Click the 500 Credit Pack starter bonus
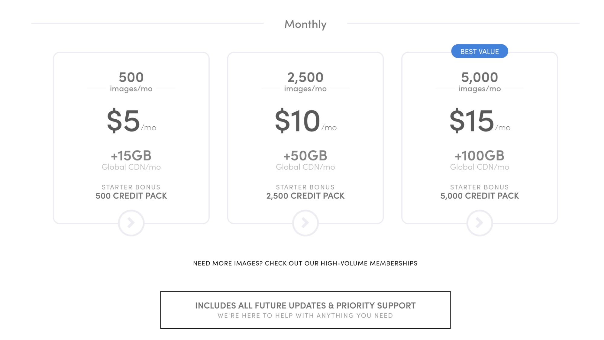Screen dimensions: 604x340 coord(131,196)
